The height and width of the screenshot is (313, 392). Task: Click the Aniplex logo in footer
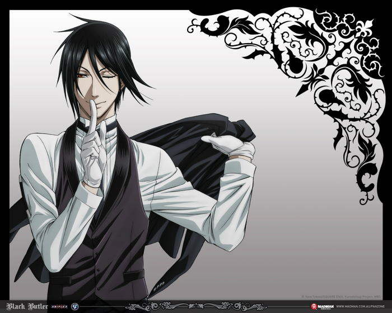[x=59, y=307]
